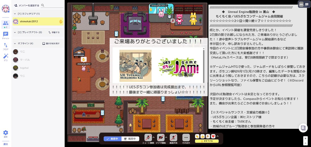Switch status to 着席中
Screen dimensions: 311x147
click(112, 139)
